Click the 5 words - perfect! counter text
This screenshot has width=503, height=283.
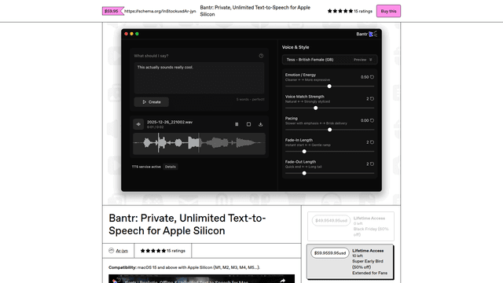tap(250, 100)
